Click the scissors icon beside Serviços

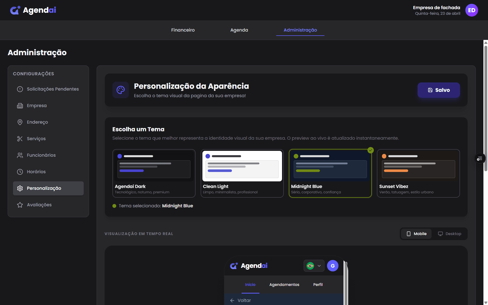click(20, 139)
